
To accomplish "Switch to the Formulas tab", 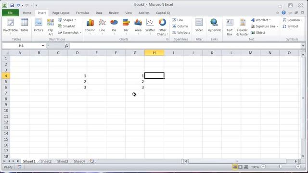I will click(x=82, y=13).
